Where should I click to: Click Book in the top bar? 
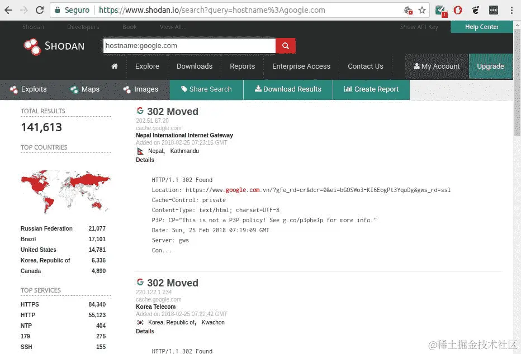click(x=129, y=27)
